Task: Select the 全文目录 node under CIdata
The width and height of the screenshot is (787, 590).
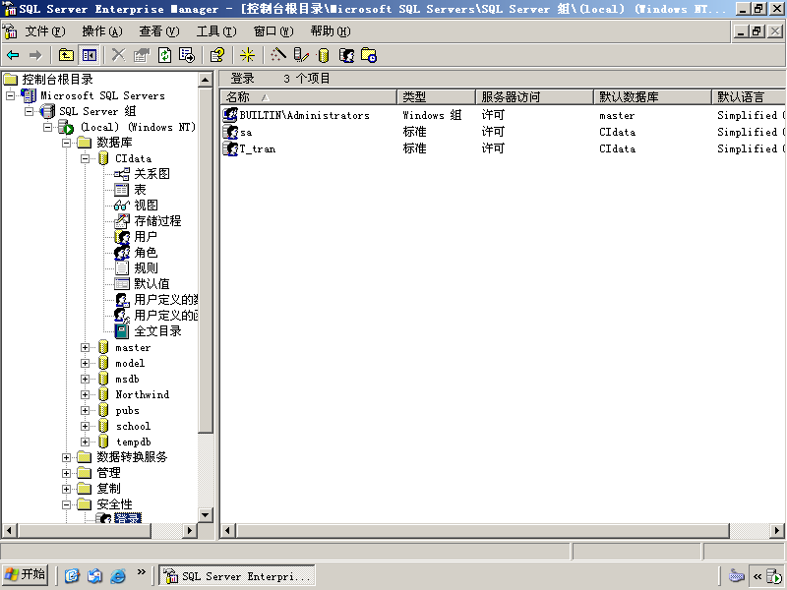Action: pos(157,331)
